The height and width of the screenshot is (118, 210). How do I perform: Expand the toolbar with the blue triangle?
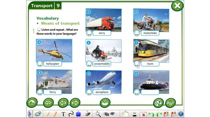tap(30, 114)
